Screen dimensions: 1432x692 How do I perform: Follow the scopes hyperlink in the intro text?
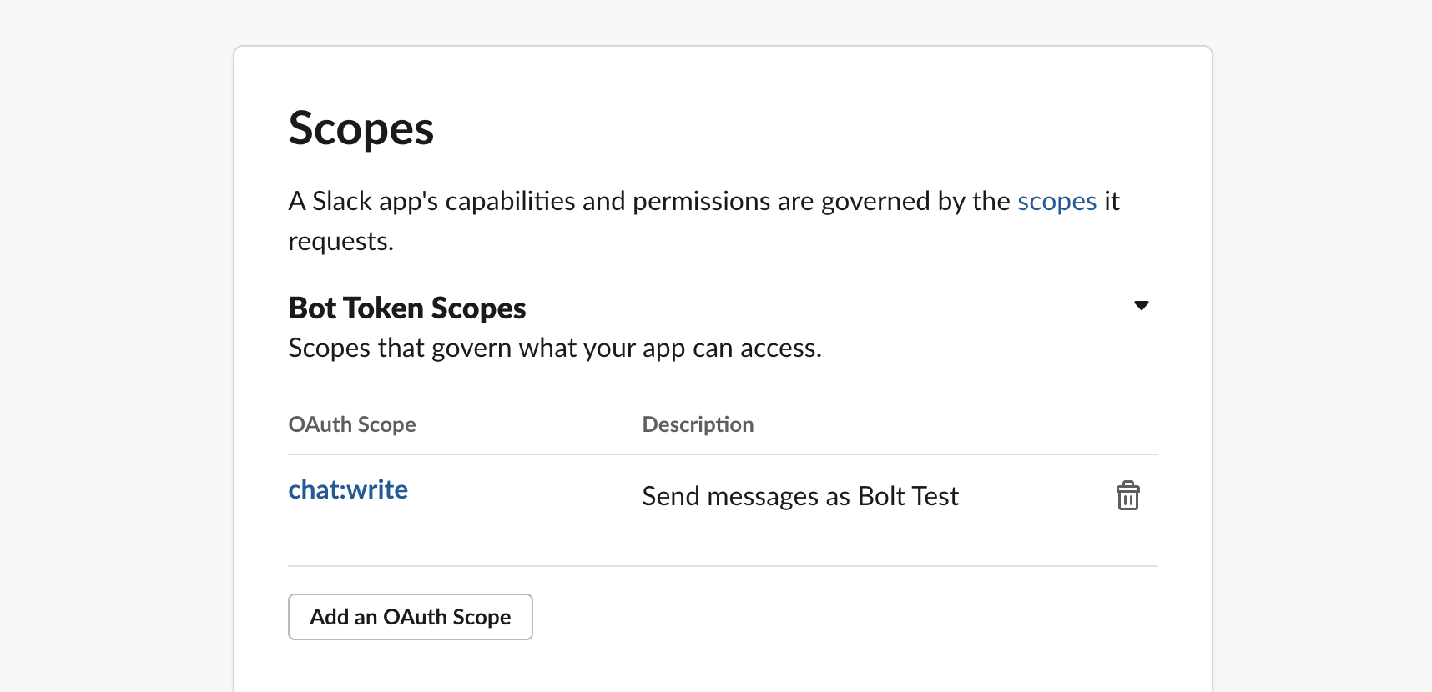[1056, 201]
